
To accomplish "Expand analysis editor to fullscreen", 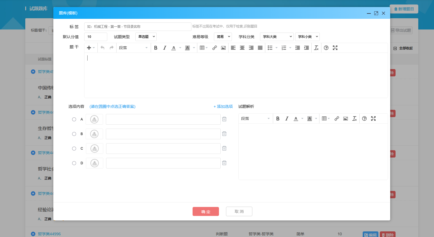I will [373, 119].
